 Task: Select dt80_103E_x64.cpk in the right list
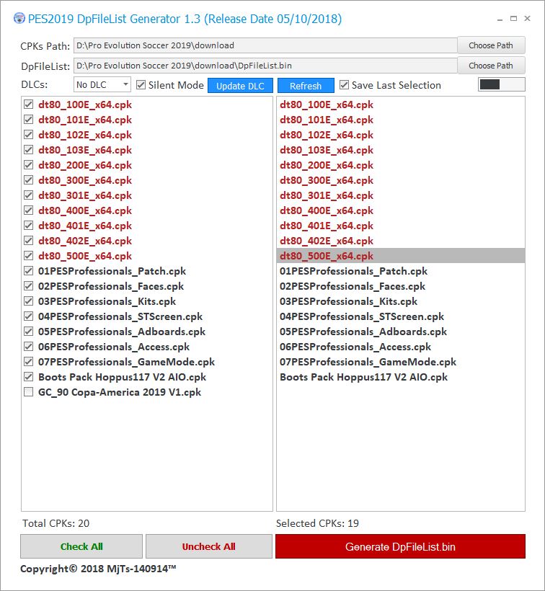401,150
